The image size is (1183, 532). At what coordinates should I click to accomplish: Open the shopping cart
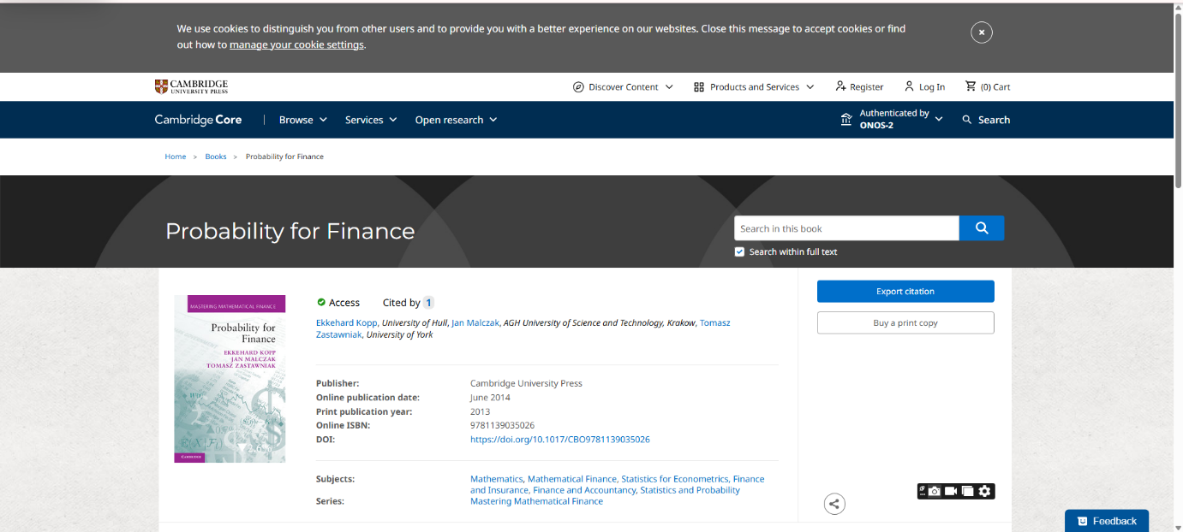pyautogui.click(x=988, y=86)
